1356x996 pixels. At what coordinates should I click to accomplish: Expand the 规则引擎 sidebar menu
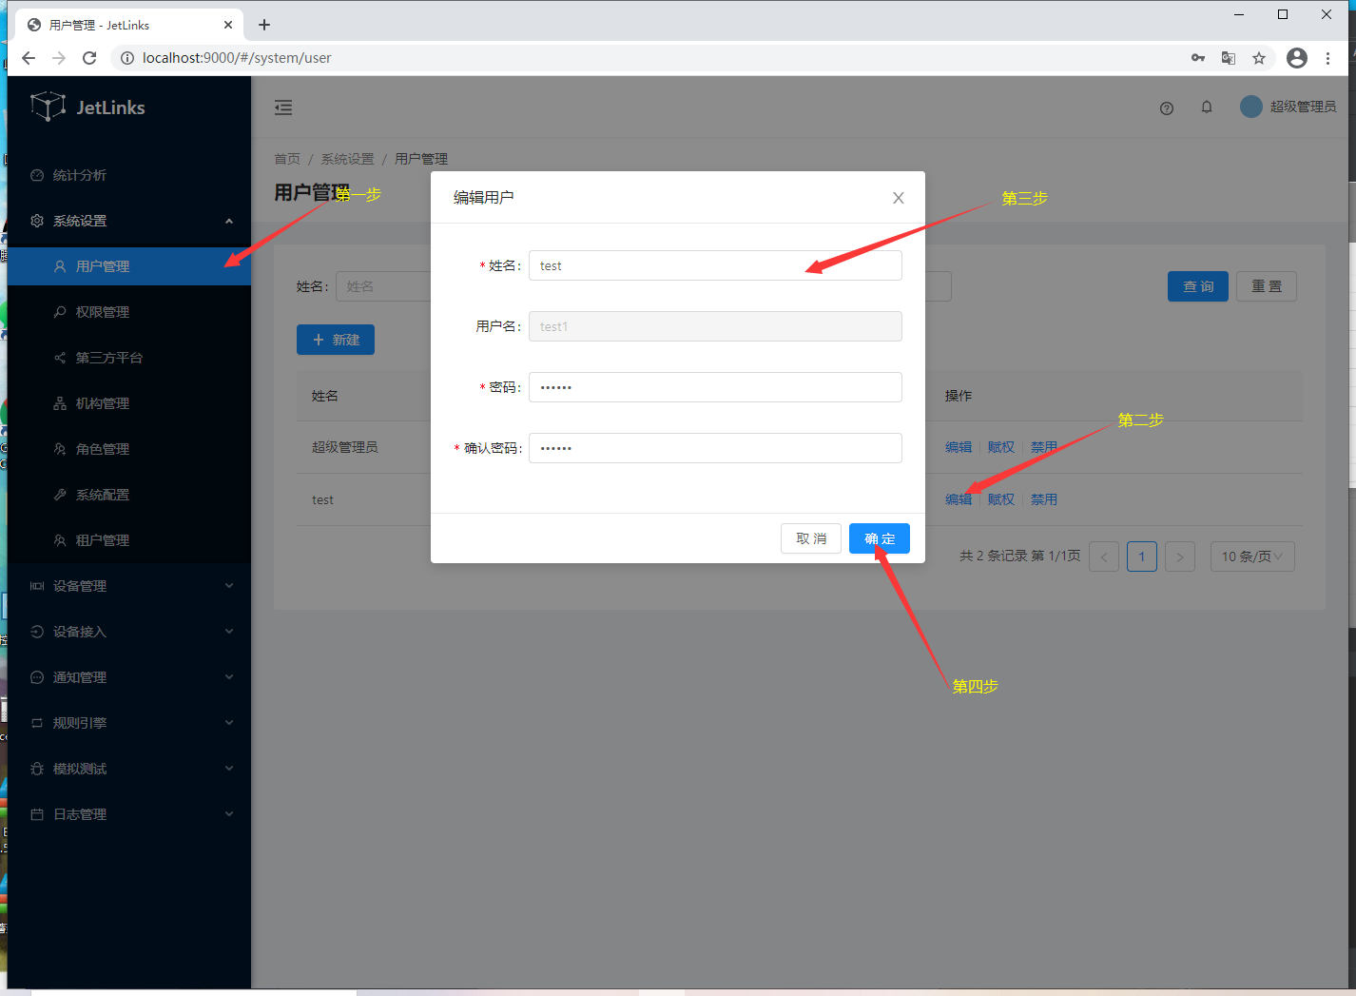128,723
